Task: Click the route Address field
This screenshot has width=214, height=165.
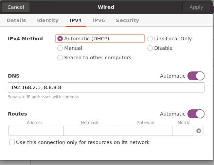Action: point(36,131)
